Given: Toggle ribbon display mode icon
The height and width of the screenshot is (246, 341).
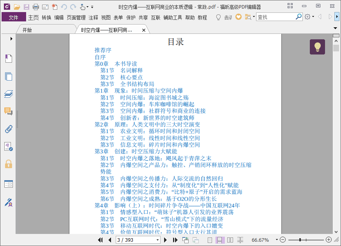Looking at the screenshot, I should (x=290, y=6).
